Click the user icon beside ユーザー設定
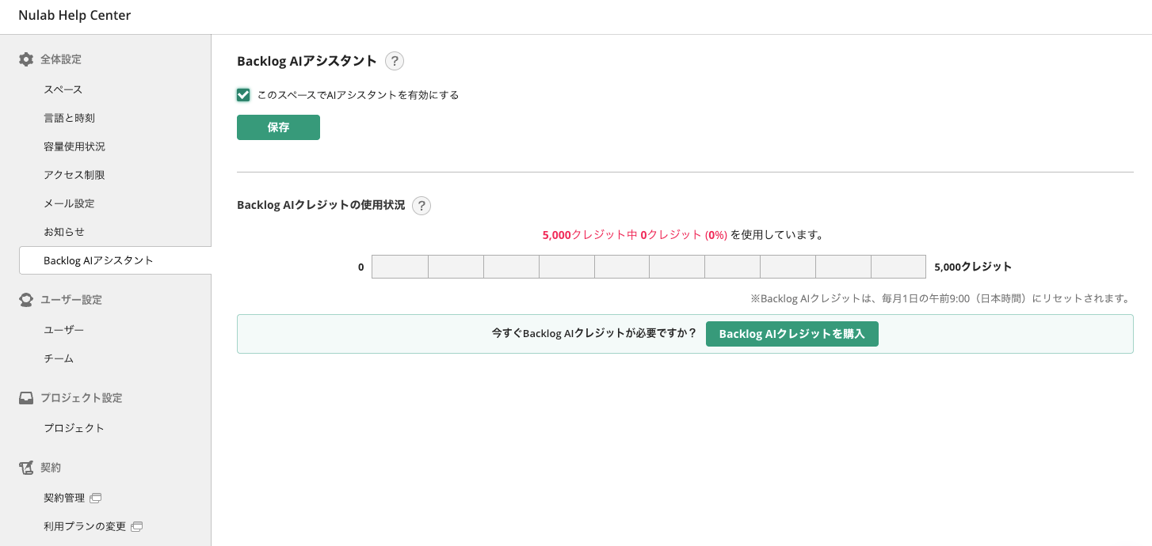Viewport: 1152px width, 546px height. [26, 300]
